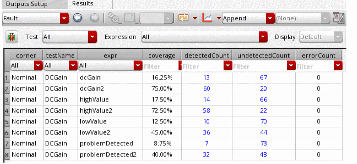The height and width of the screenshot is (164, 357).
Task: Sort by the coverage column header
Action: click(162, 56)
